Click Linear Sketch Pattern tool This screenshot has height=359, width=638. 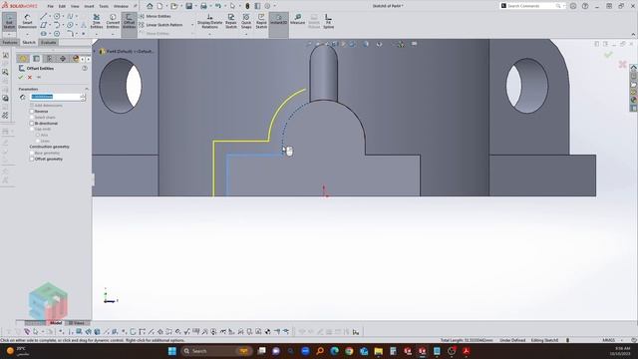pyautogui.click(x=161, y=25)
